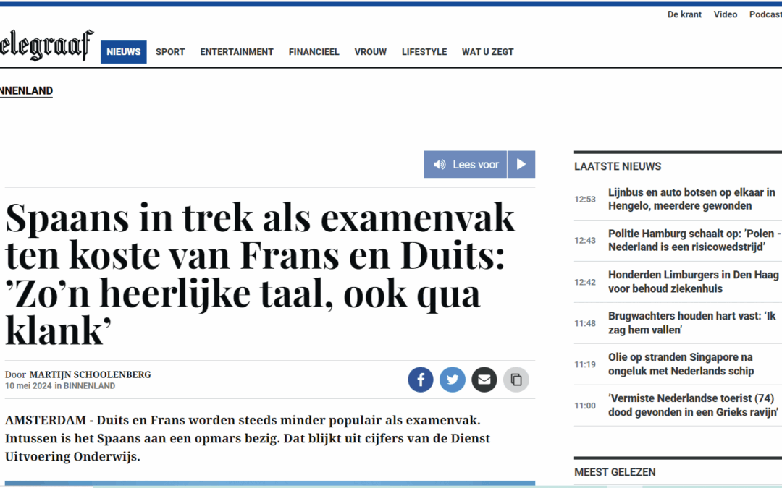The image size is (782, 488).
Task: Share article on Twitter
Action: tap(453, 380)
